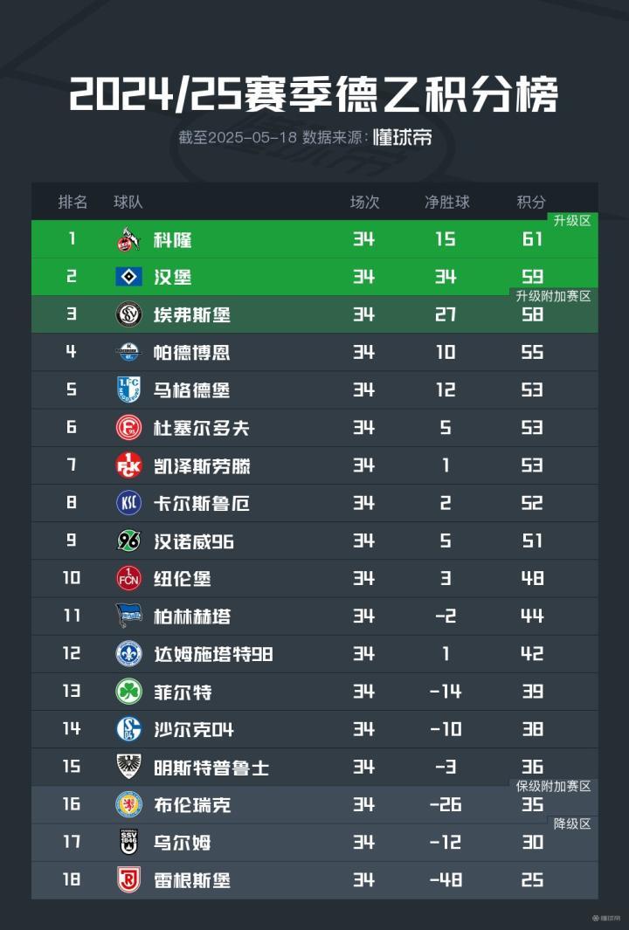Click the 升级附加赛区 zone label
The height and width of the screenshot is (930, 629).
pos(554,296)
